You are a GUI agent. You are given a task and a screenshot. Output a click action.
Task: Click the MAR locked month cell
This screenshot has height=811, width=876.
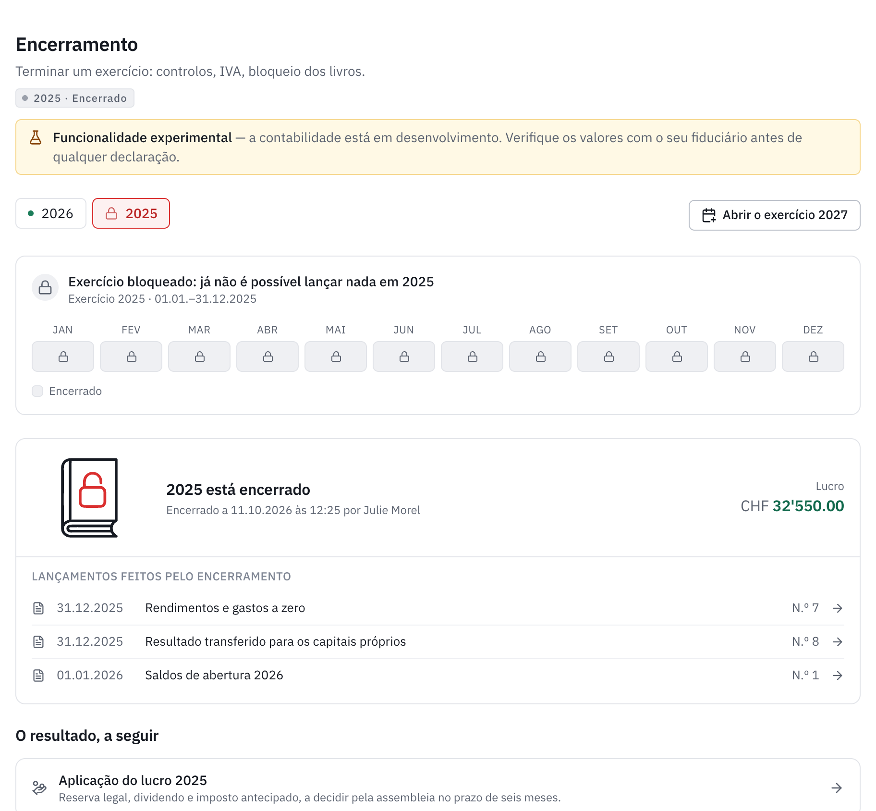point(199,356)
